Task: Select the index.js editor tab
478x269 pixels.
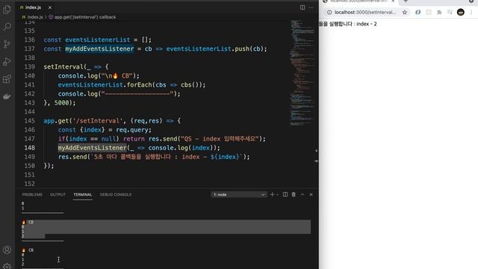Action: (x=33, y=7)
